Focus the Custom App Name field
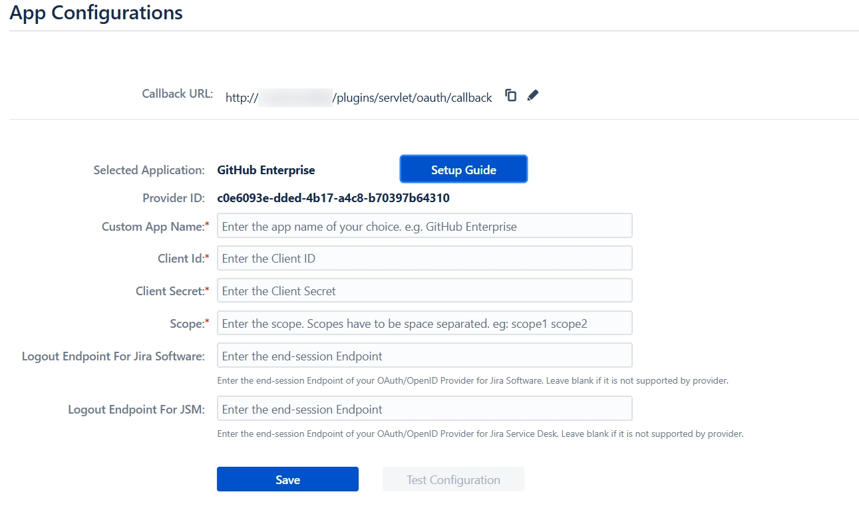This screenshot has height=508, width=859. tap(425, 226)
